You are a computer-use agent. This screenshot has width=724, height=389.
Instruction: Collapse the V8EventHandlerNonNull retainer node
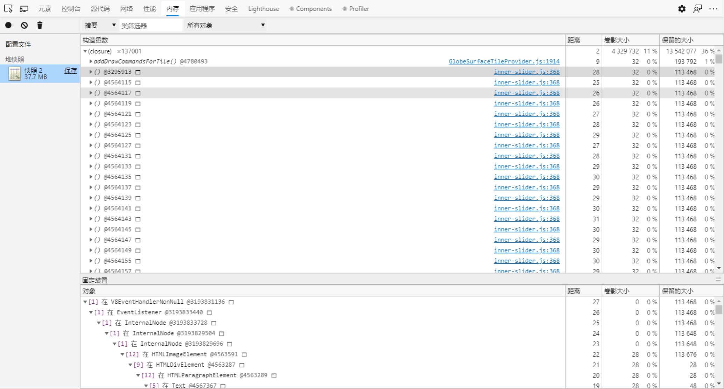click(85, 302)
